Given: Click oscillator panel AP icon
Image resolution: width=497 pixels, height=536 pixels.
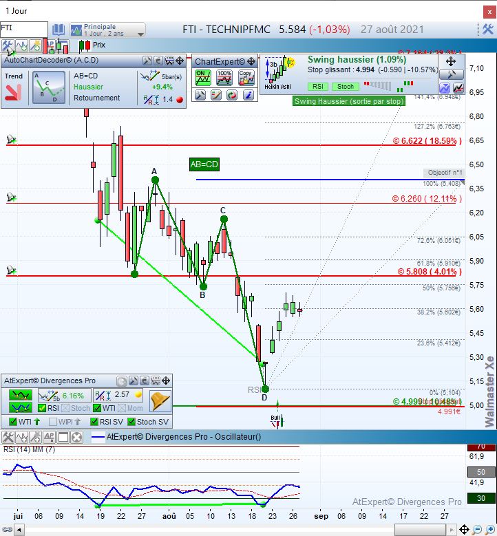Looking at the screenshot, I should click(50, 437).
